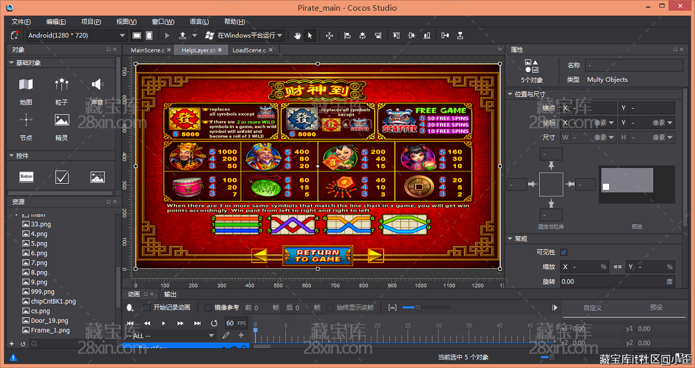Switch to the Output (输出) tab

pyautogui.click(x=170, y=294)
